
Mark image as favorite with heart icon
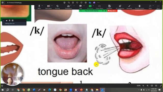pyautogui.click(x=77, y=3)
